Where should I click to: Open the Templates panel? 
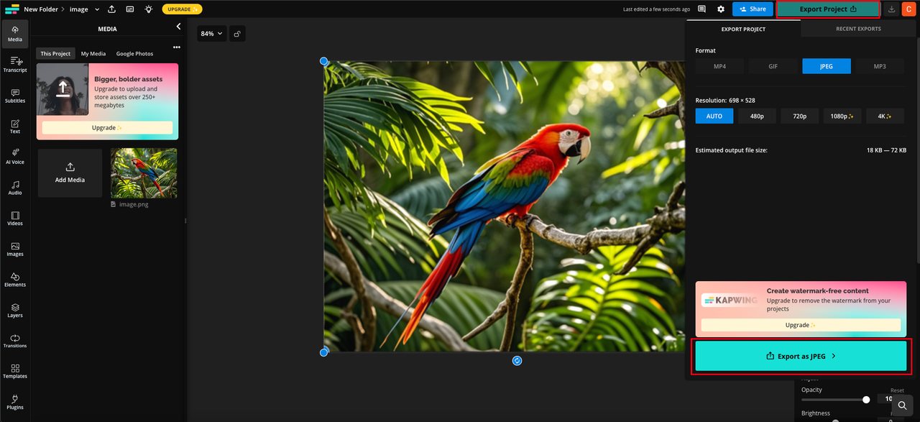pyautogui.click(x=15, y=372)
